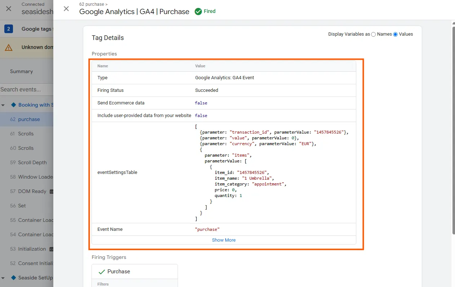Open the 59 Scroll Depth event

[x=27, y=162]
